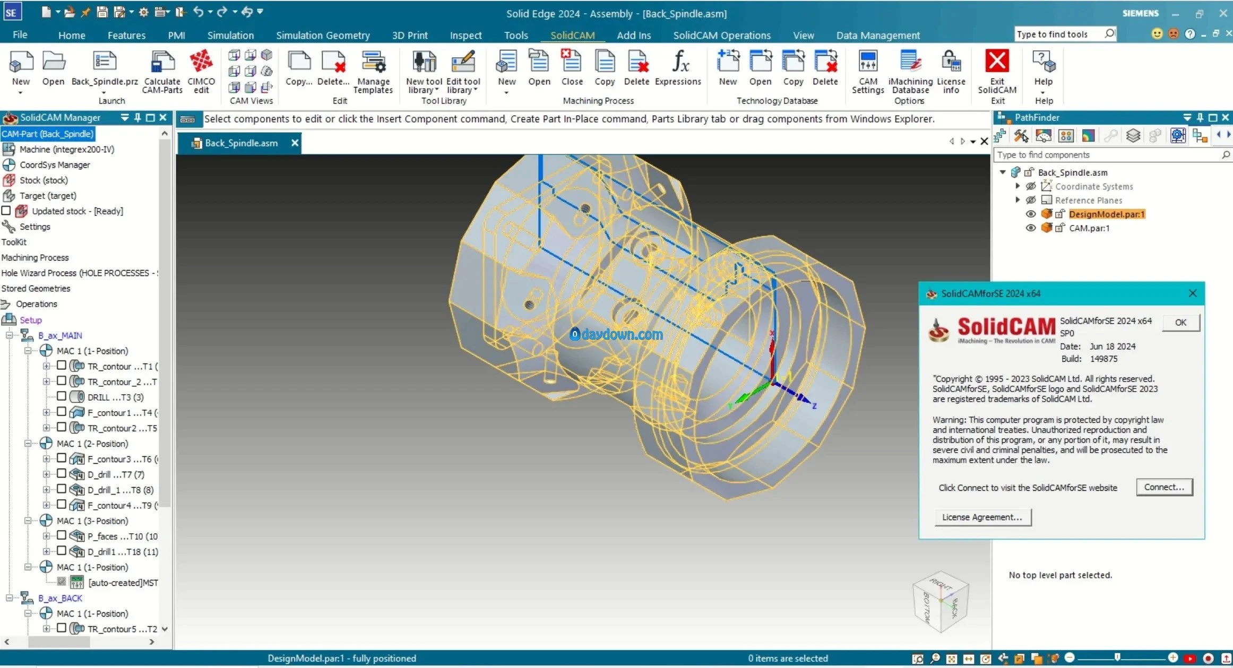Click the smiley feedback icon in title area
This screenshot has width=1233, height=668.
[1157, 34]
